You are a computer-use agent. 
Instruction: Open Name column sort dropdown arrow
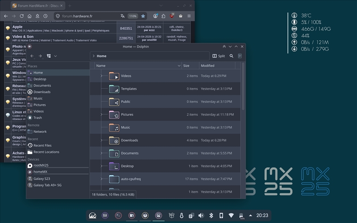(x=179, y=66)
